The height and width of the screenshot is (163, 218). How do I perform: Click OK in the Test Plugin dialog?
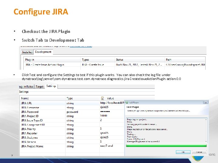(x=183, y=152)
